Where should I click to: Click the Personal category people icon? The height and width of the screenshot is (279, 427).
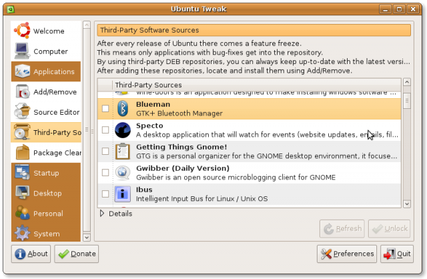[22, 214]
